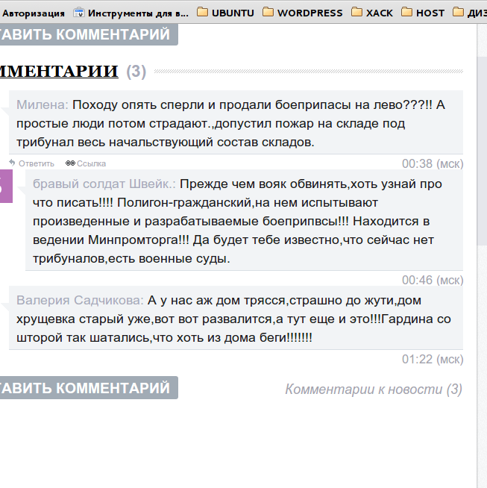Open the Авторизация bookmark
Viewport: 487px width, 488px height.
pyautogui.click(x=33, y=13)
